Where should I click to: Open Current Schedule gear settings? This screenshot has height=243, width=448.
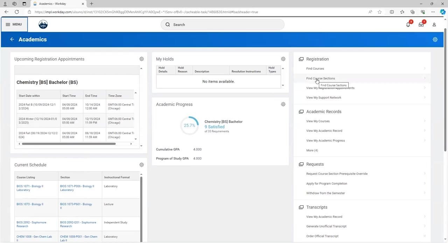(142, 165)
